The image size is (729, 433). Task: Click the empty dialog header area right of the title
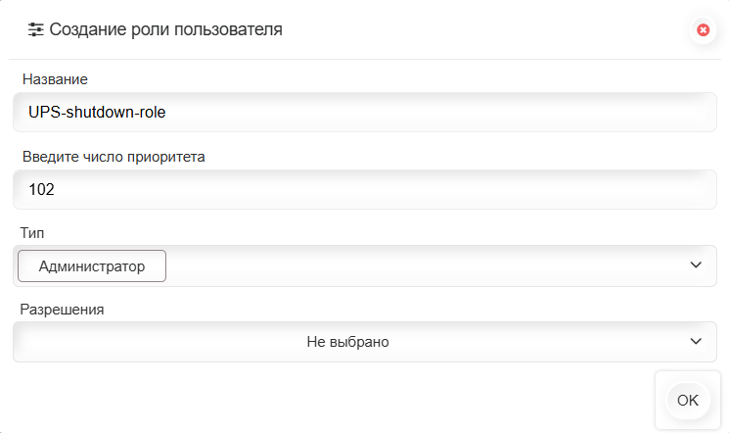[x=489, y=30]
